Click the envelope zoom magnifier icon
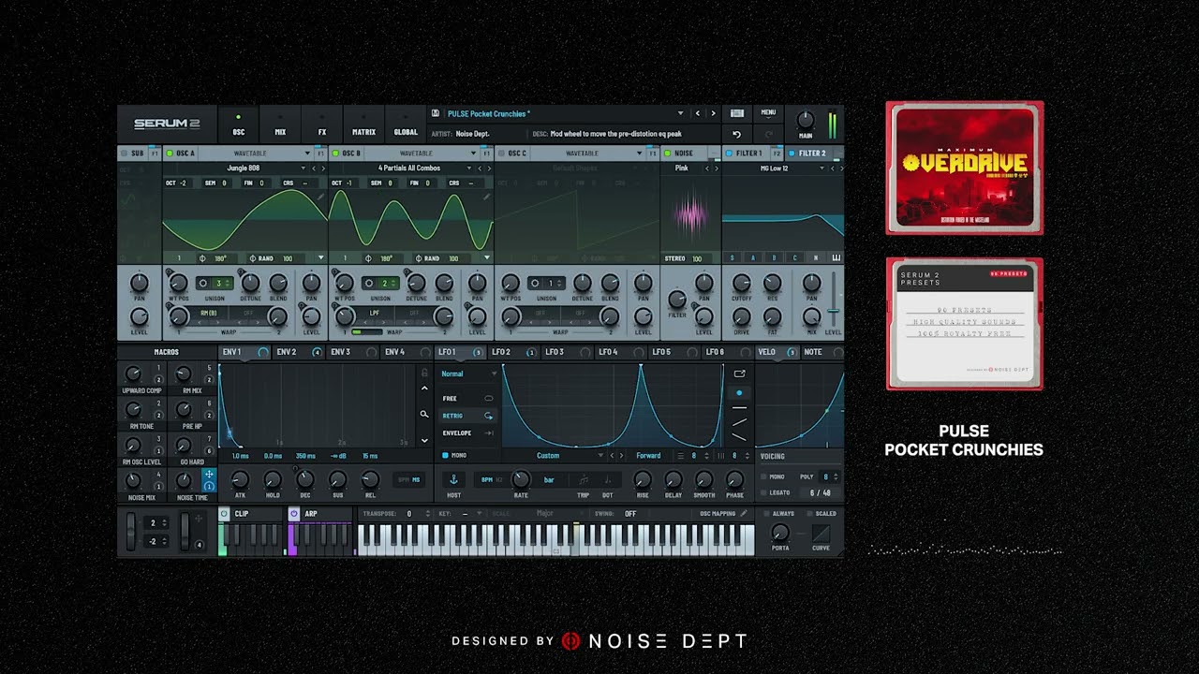This screenshot has width=1199, height=674. click(424, 414)
